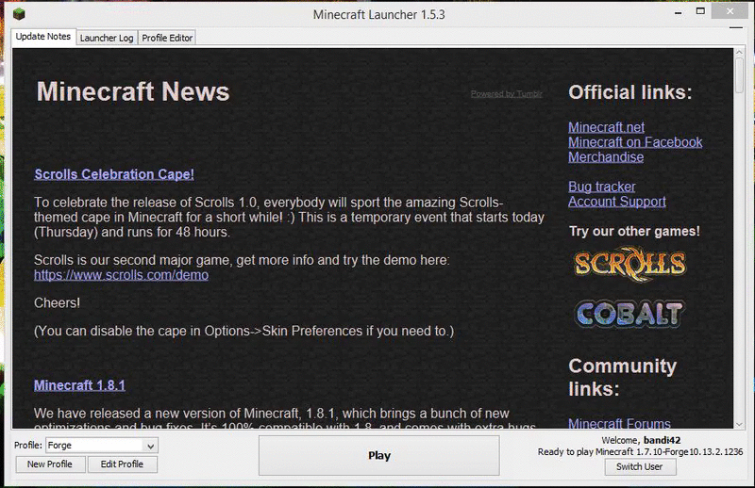Click the Cheers! line in the news
The height and width of the screenshot is (488, 755).
click(x=57, y=303)
